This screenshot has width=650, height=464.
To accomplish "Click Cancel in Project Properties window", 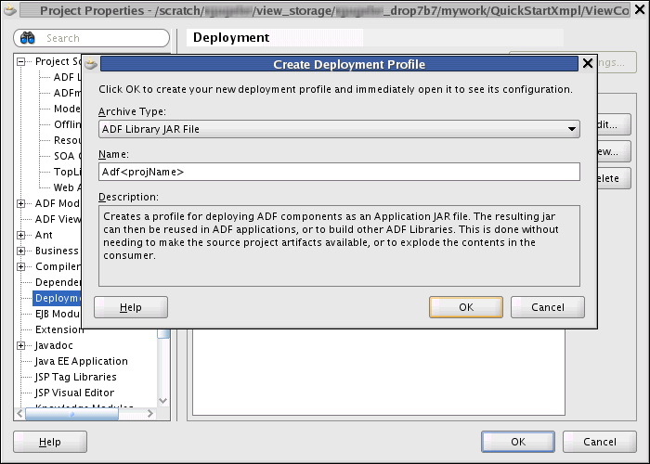I will pos(600,442).
